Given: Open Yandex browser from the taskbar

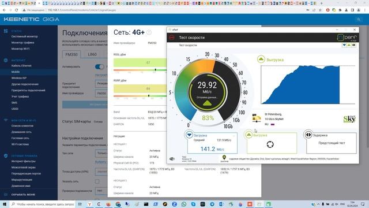Looking at the screenshot, I should (89, 204).
